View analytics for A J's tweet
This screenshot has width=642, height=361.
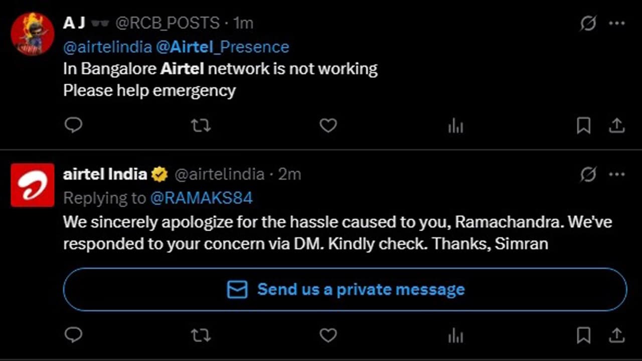tap(455, 126)
